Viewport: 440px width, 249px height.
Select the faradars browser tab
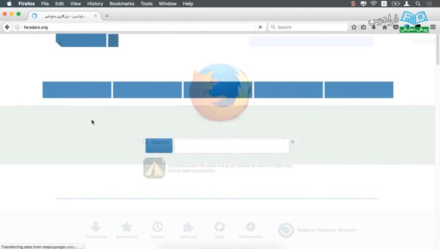(x=64, y=16)
